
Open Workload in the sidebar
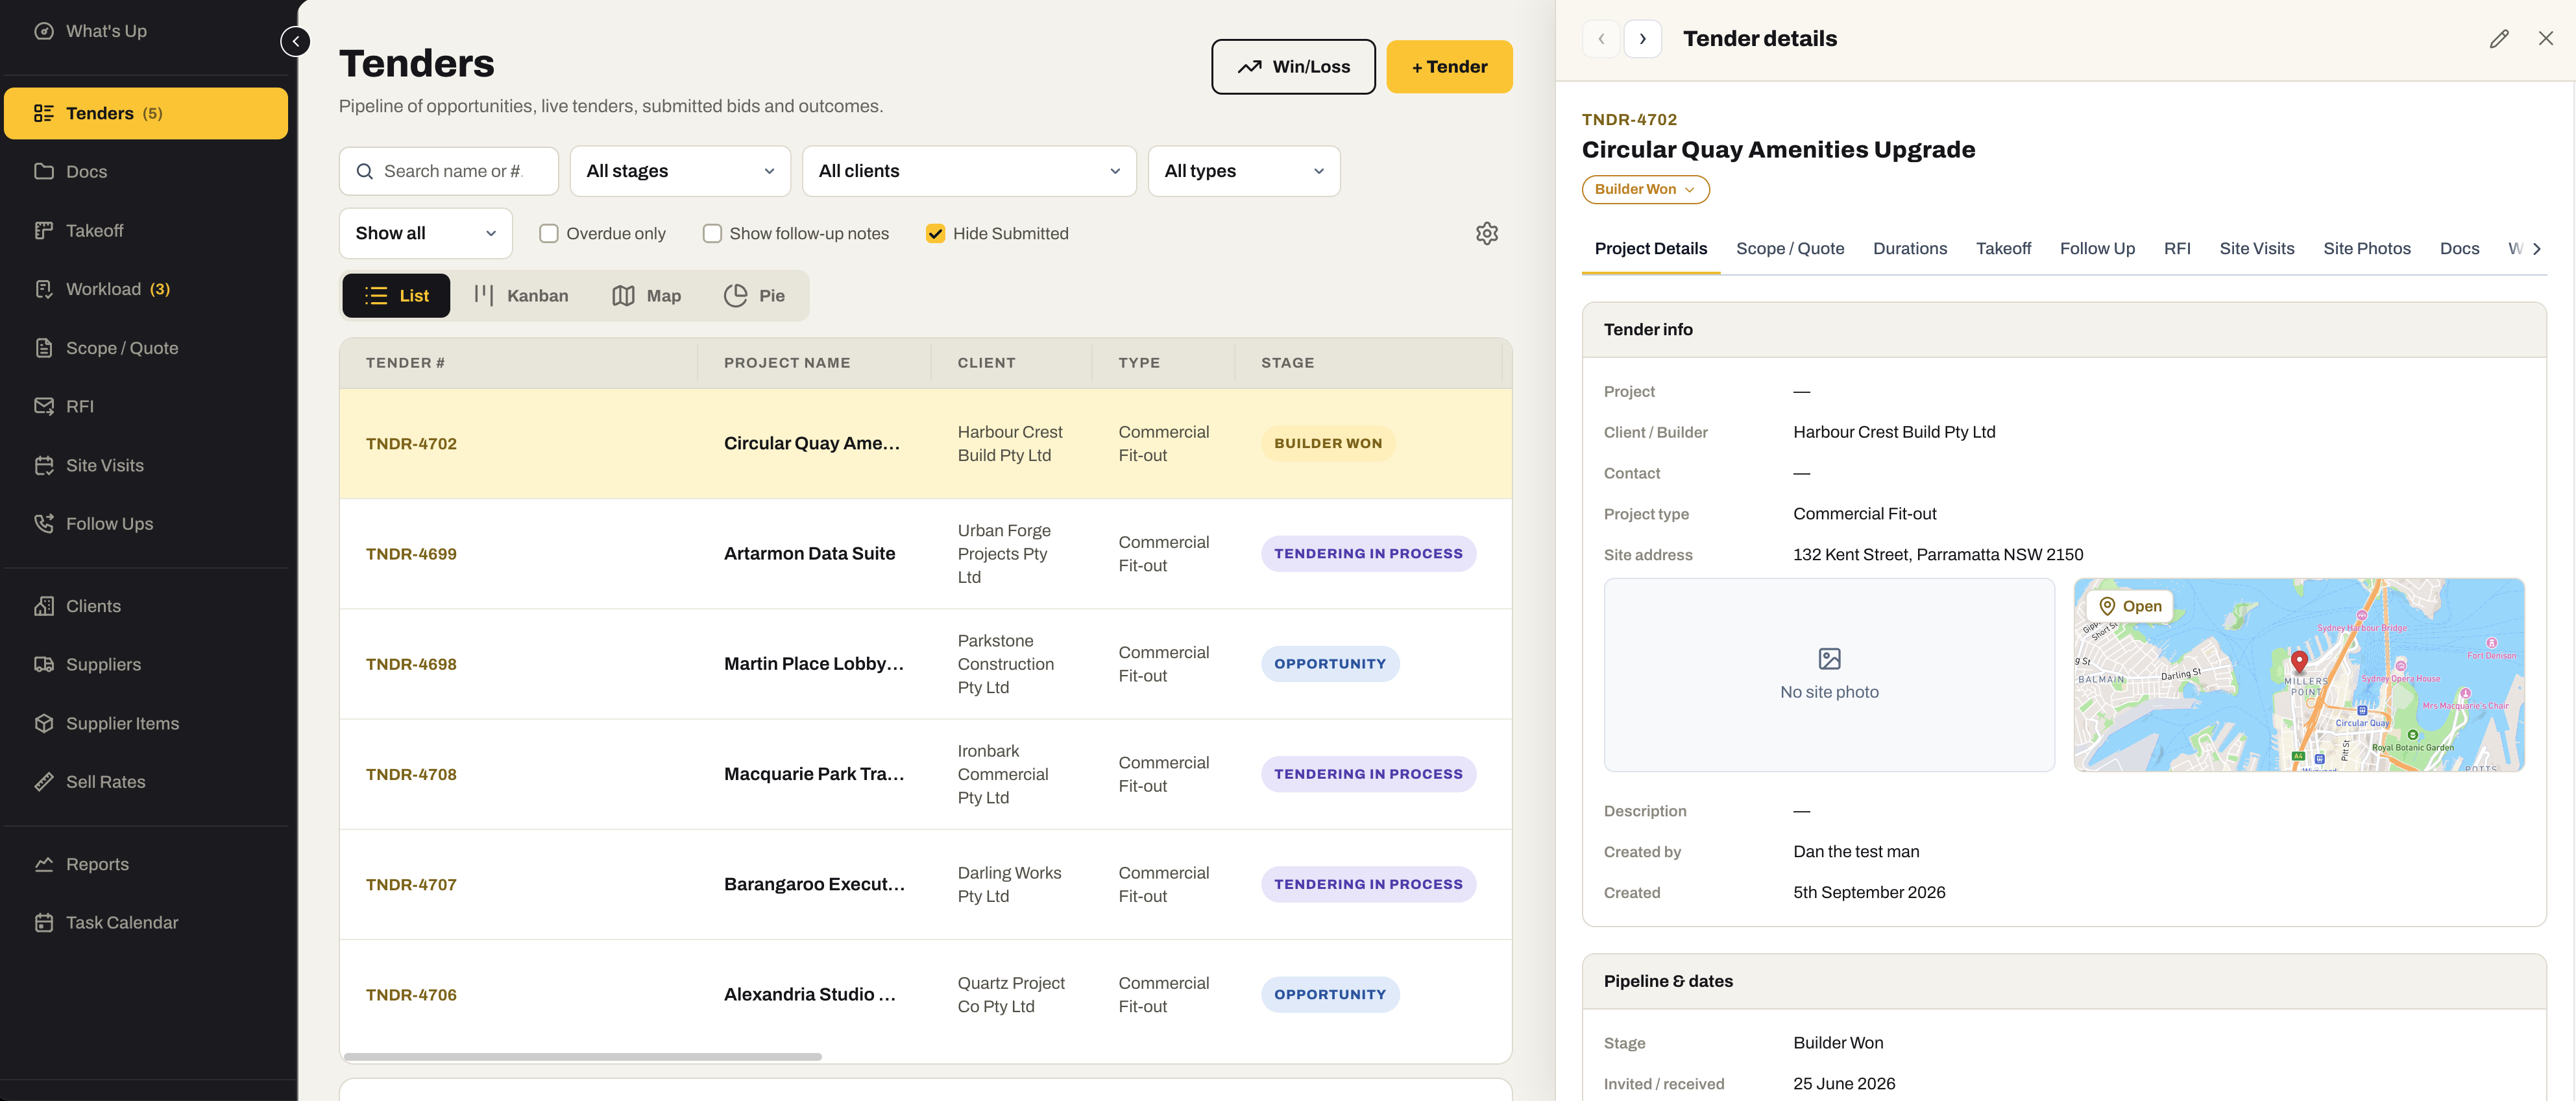(146, 289)
